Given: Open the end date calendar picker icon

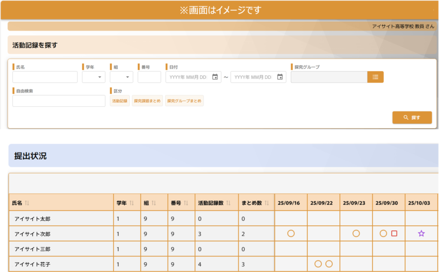Looking at the screenshot, I should tap(280, 77).
